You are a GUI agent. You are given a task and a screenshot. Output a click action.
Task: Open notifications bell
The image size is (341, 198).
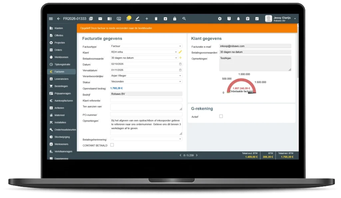pos(238,19)
